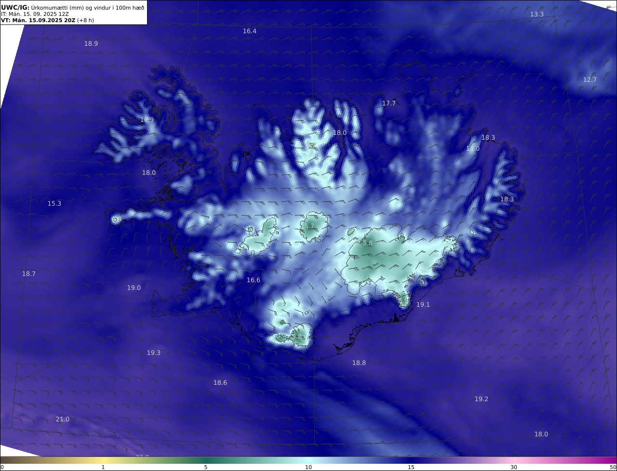Click the 21.0 value on the map

(63, 419)
